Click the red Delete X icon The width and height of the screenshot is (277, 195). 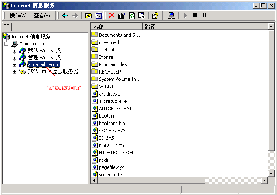pyautogui.click(x=111, y=16)
